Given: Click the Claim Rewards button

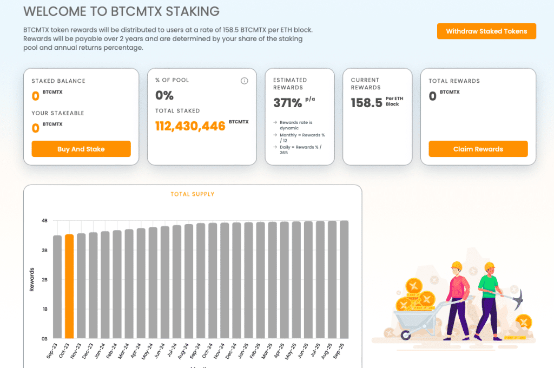Looking at the screenshot, I should coord(478,149).
